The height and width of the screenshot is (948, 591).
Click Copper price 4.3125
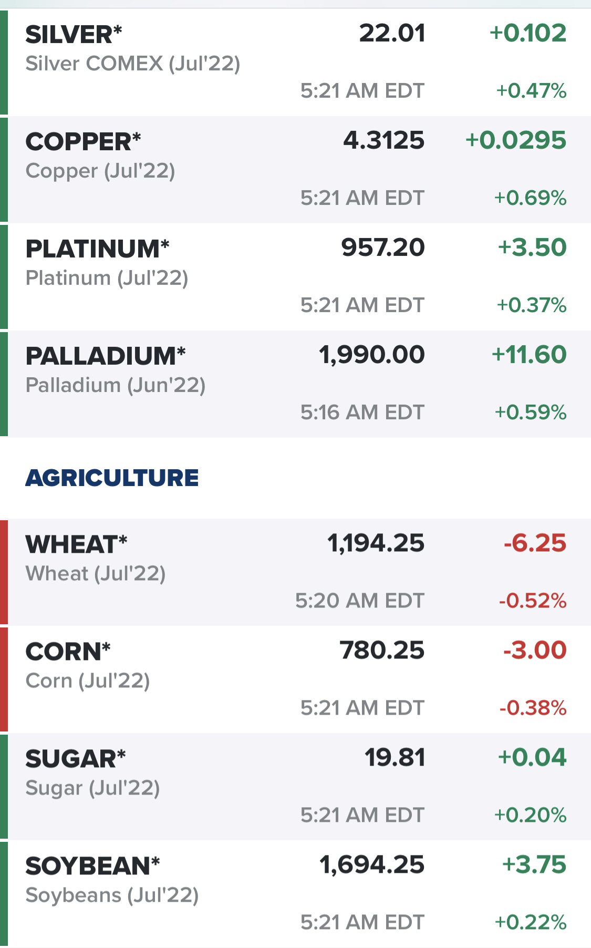pyautogui.click(x=383, y=140)
